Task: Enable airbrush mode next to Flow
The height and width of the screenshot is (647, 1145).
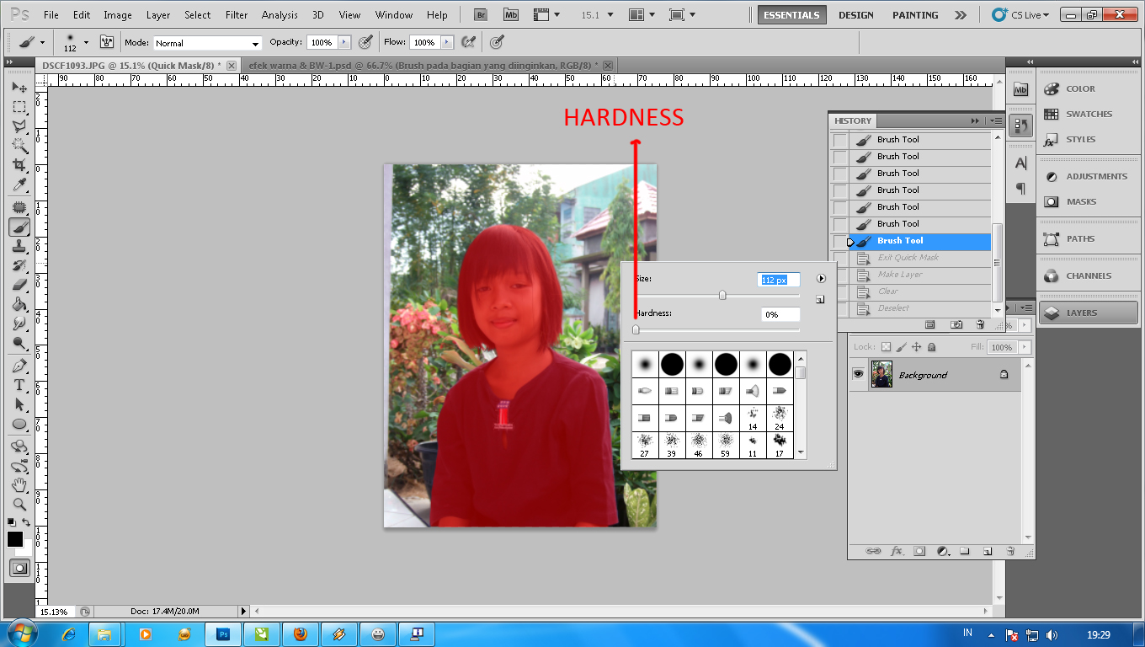Action: (470, 42)
